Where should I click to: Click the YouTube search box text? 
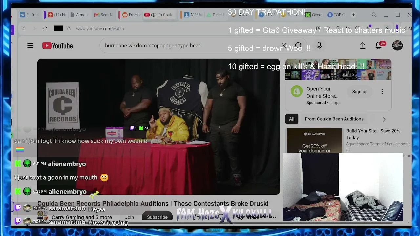pos(153,46)
